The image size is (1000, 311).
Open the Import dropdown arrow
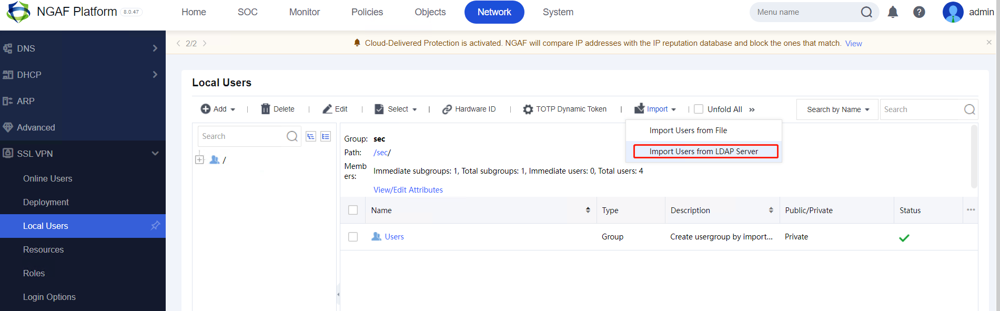(x=674, y=109)
